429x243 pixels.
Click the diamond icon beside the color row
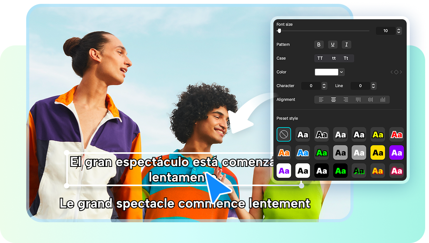tap(396, 72)
